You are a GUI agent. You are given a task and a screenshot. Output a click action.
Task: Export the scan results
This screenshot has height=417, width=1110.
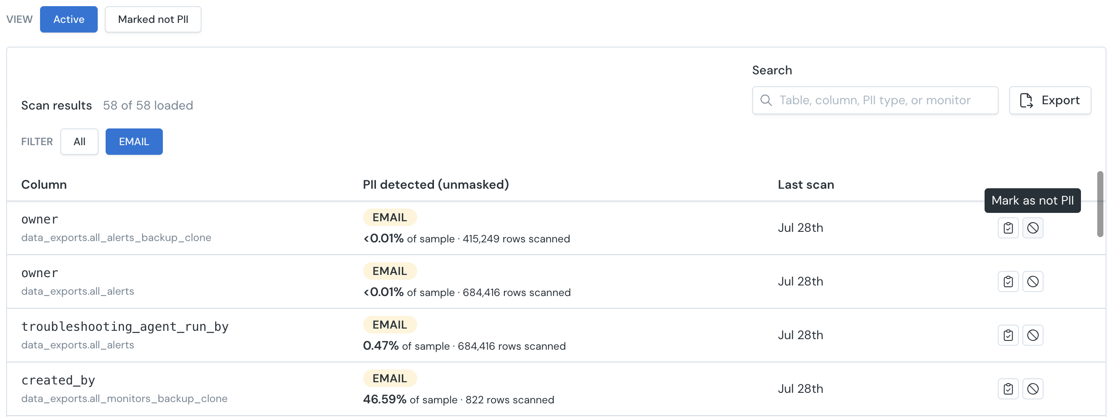click(x=1050, y=100)
